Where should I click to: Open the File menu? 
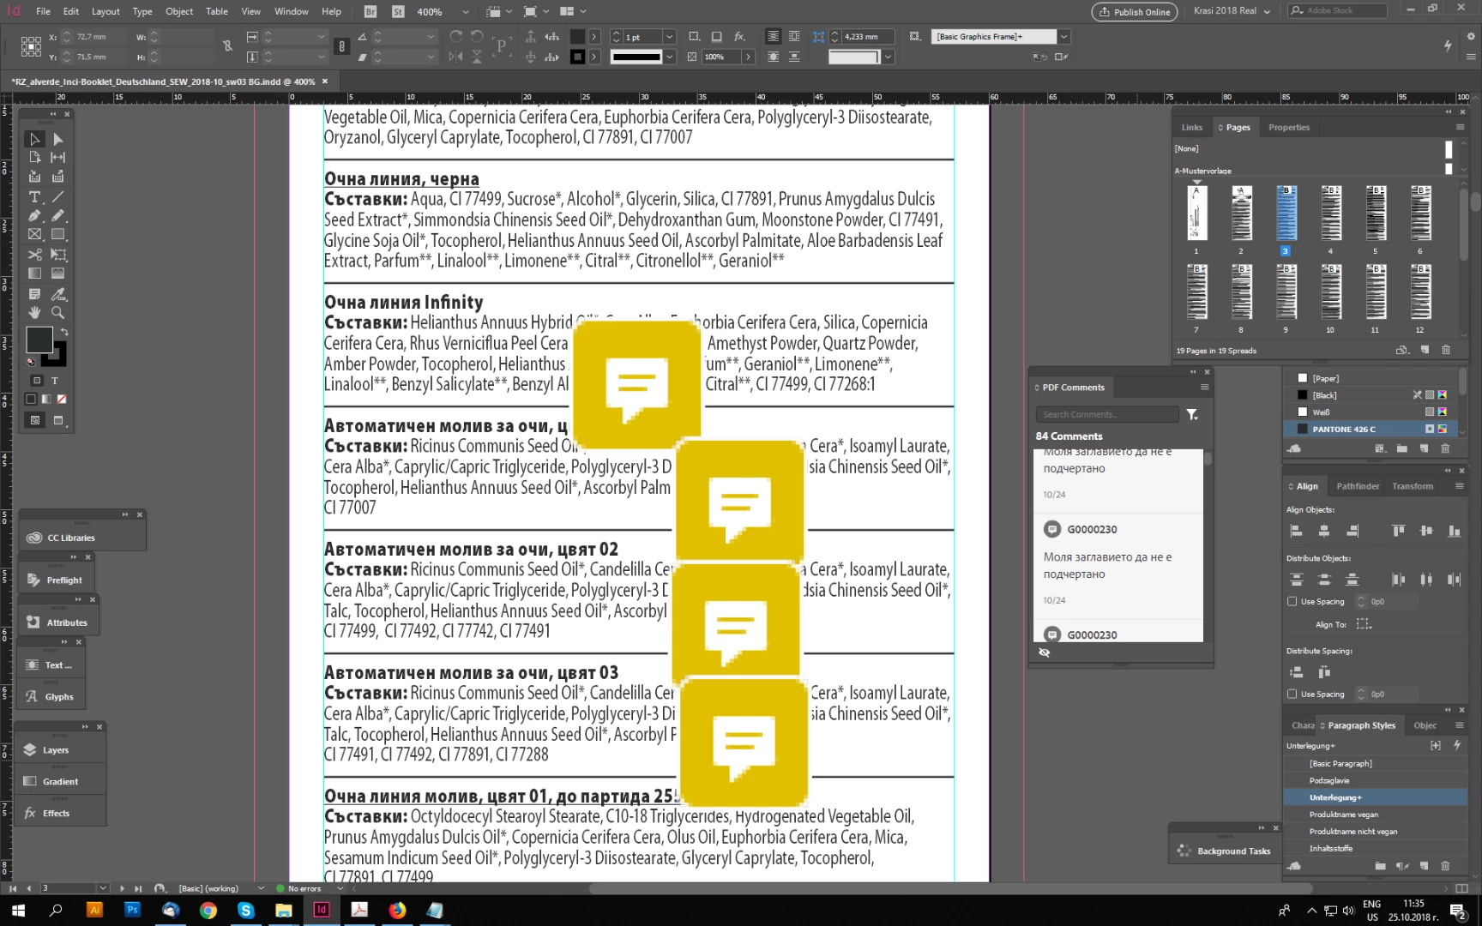click(43, 11)
